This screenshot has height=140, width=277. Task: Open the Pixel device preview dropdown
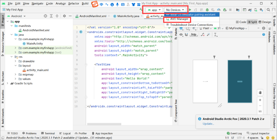206,28
